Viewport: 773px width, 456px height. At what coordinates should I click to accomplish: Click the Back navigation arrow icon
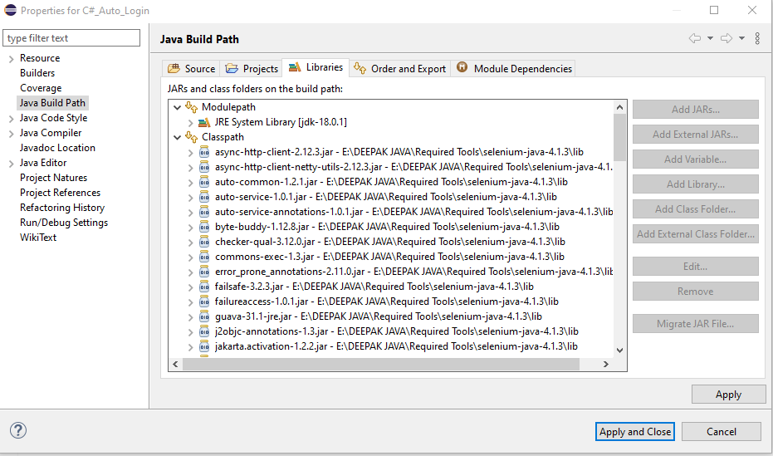pyautogui.click(x=695, y=38)
